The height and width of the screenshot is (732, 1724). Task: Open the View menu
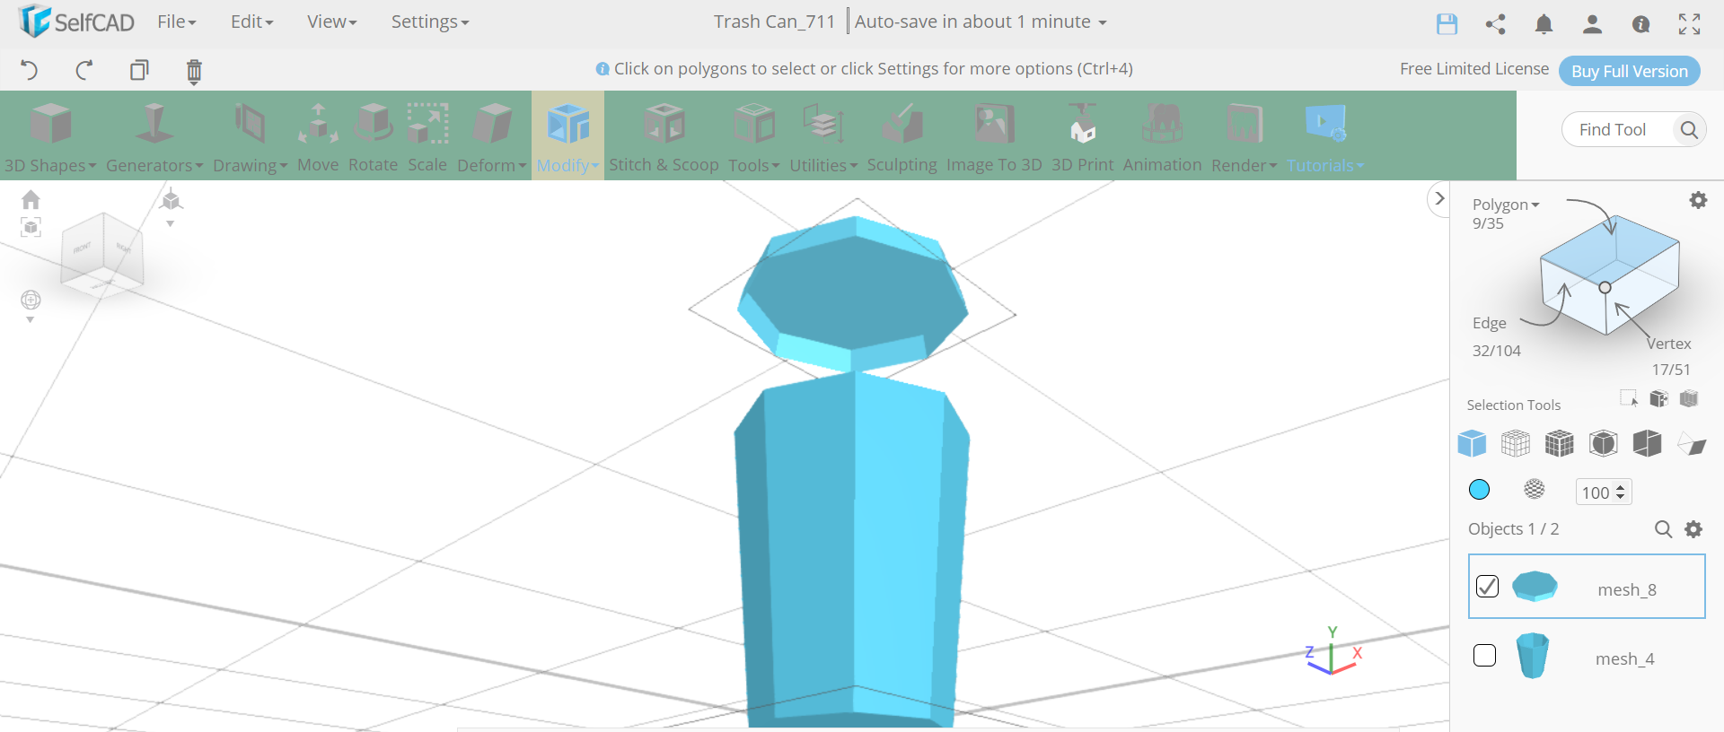[x=331, y=22]
